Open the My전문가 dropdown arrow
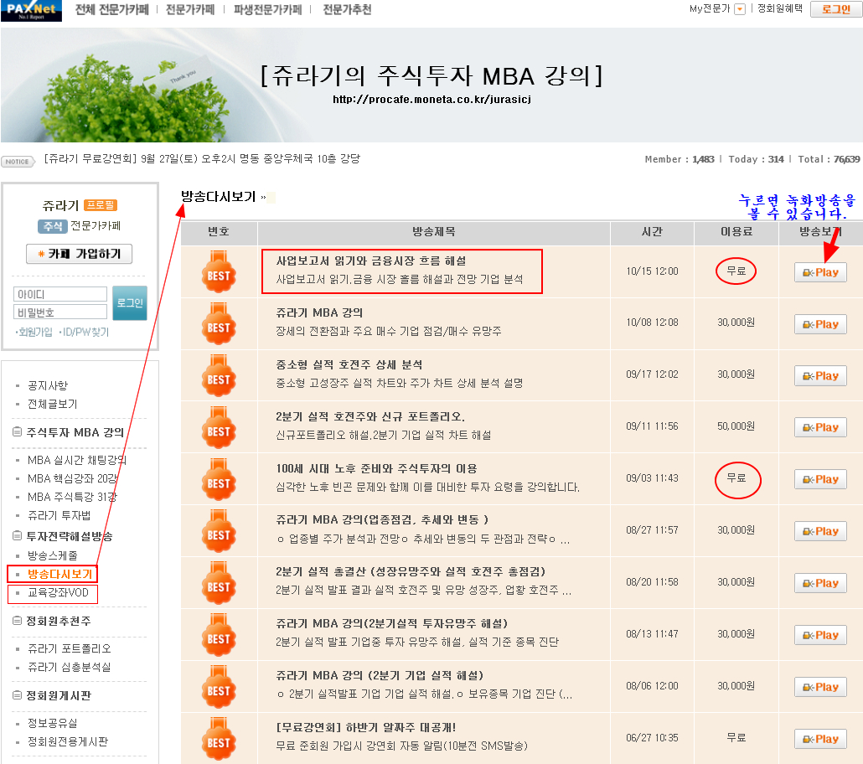Viewport: 863px width, 764px height. [739, 9]
